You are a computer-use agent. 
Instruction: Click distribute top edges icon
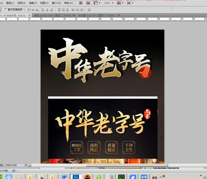click(x=59, y=10)
